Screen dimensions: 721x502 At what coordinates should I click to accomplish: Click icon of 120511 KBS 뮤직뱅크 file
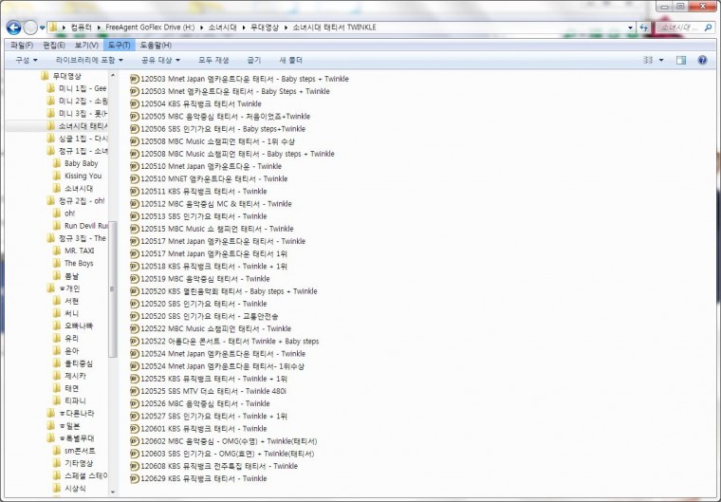coord(135,192)
